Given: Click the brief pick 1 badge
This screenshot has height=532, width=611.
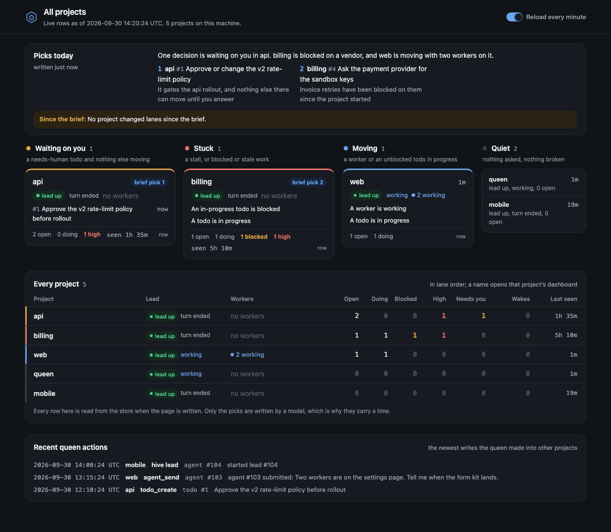Looking at the screenshot, I should (149, 182).
